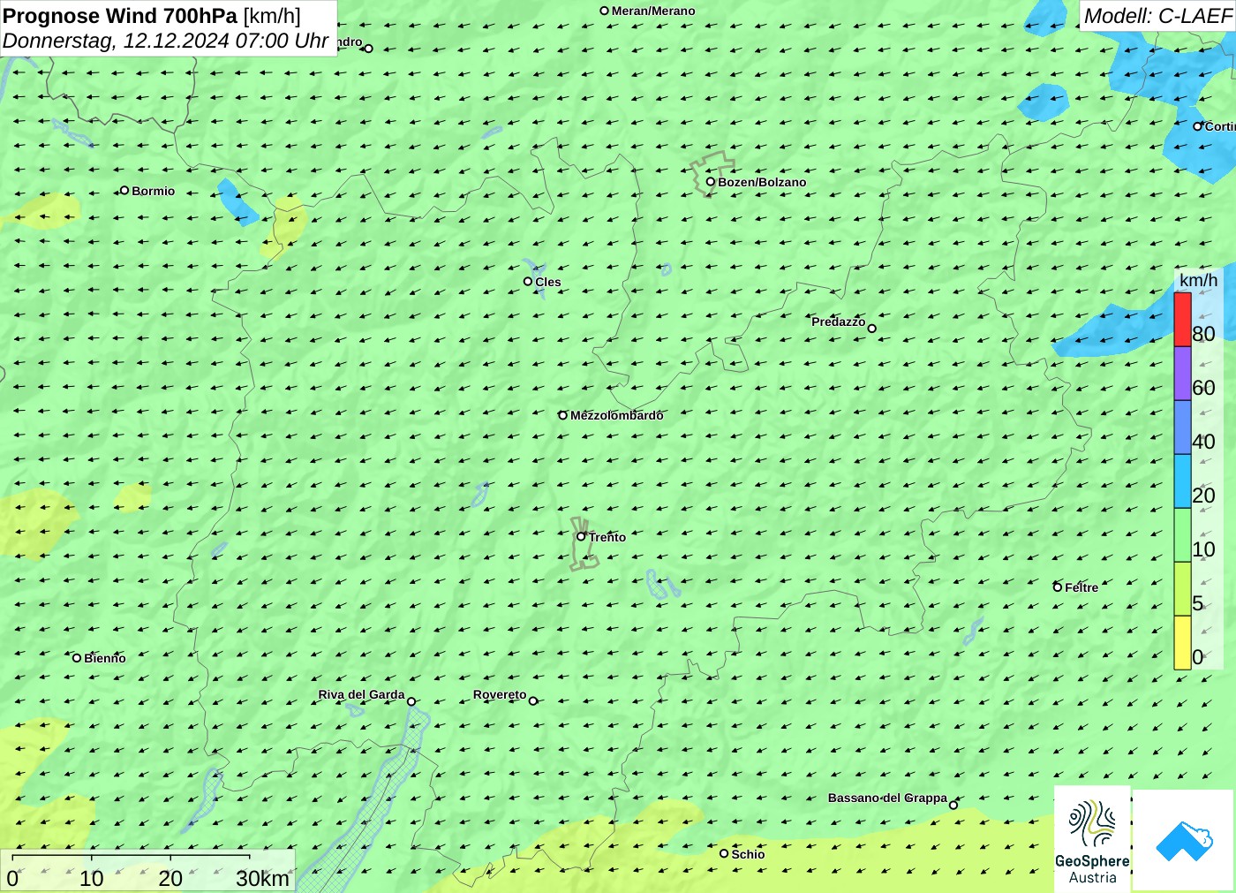This screenshot has width=1236, height=893.
Task: Select the Bozen/Bolzano city marker circle
Action: click(711, 182)
